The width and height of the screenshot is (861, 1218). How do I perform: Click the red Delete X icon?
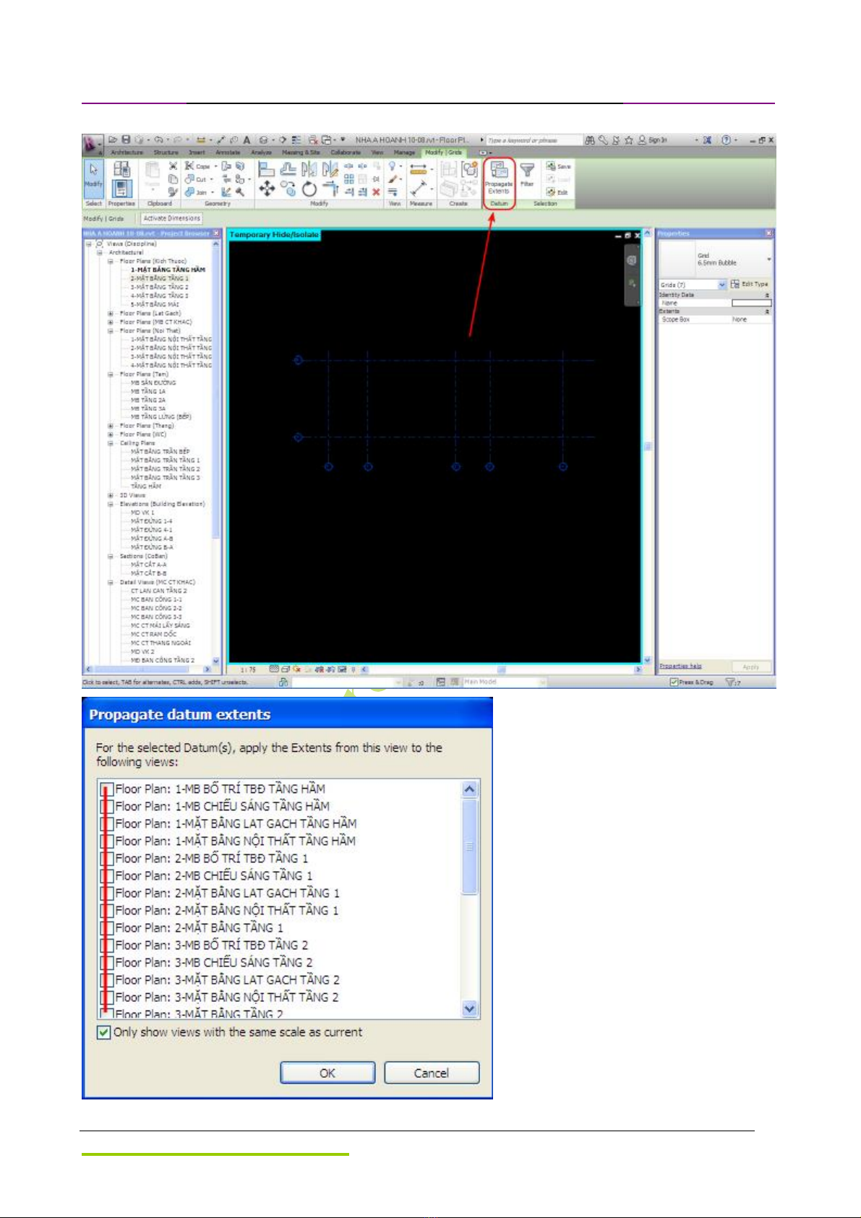tap(376, 192)
